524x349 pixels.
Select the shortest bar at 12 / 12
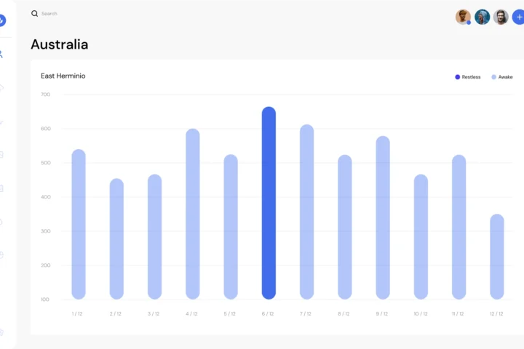(496, 257)
